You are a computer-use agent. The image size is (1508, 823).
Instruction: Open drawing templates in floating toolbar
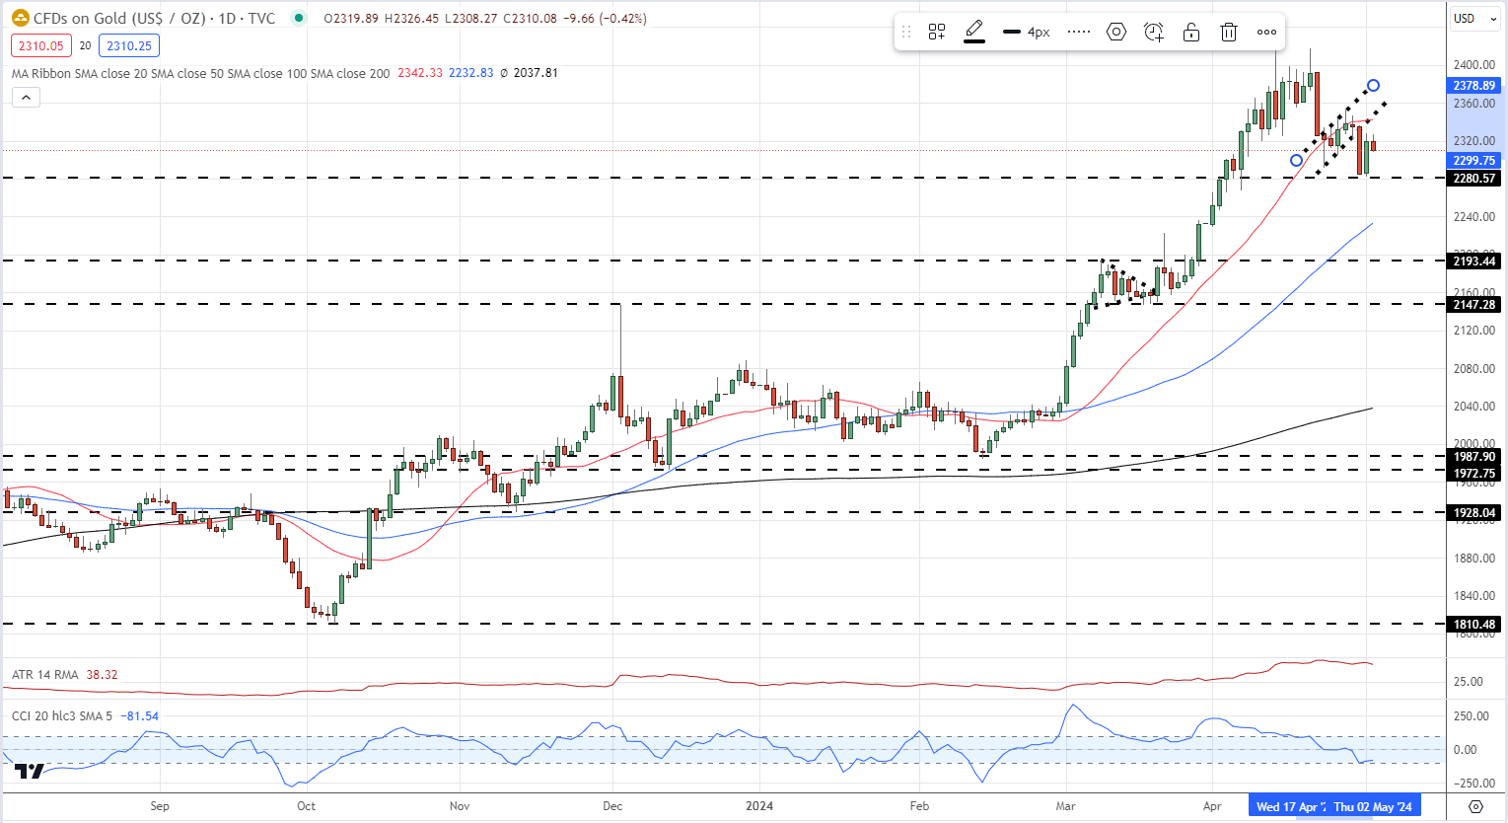coord(937,32)
